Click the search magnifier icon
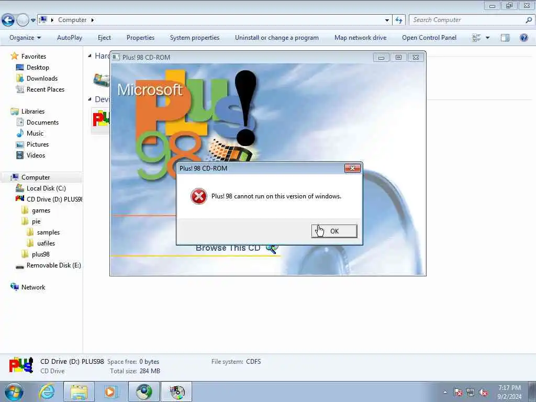The image size is (536, 402). pos(529,20)
